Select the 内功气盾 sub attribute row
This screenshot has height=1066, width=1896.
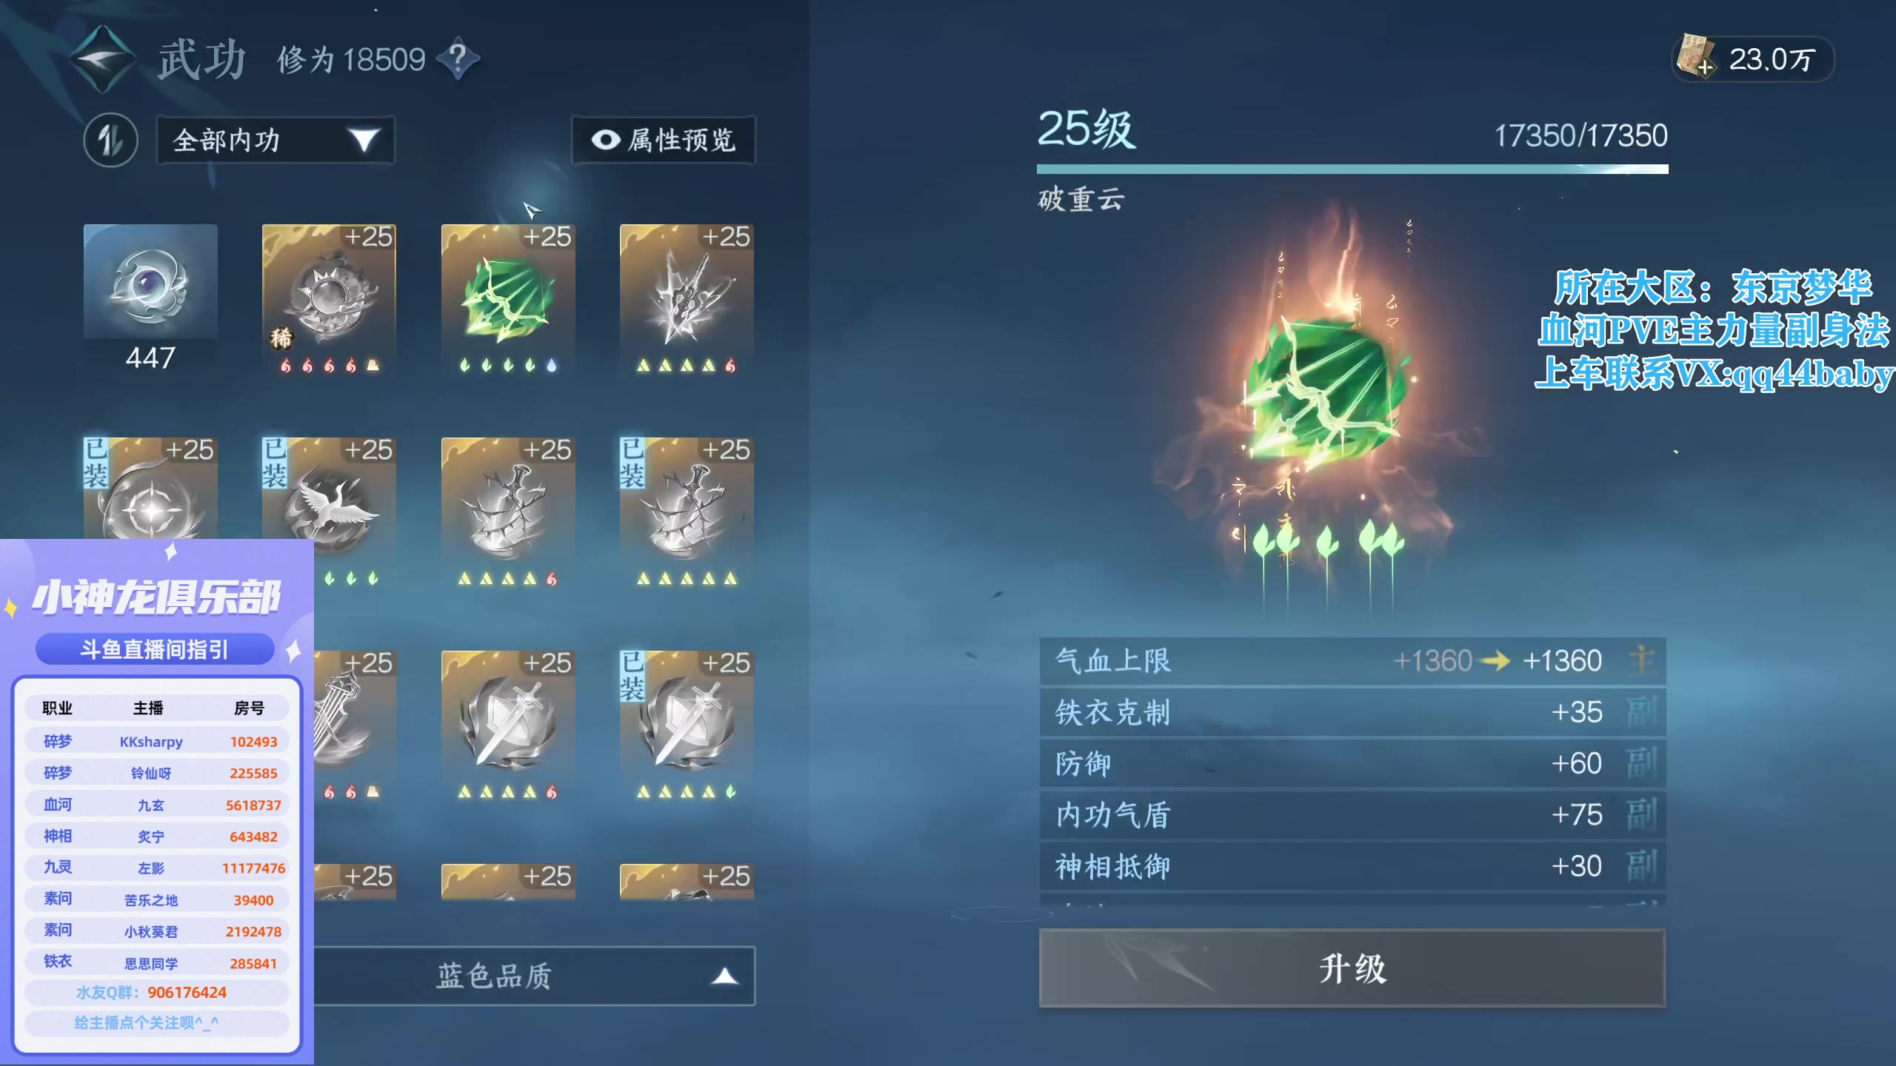coord(1352,814)
